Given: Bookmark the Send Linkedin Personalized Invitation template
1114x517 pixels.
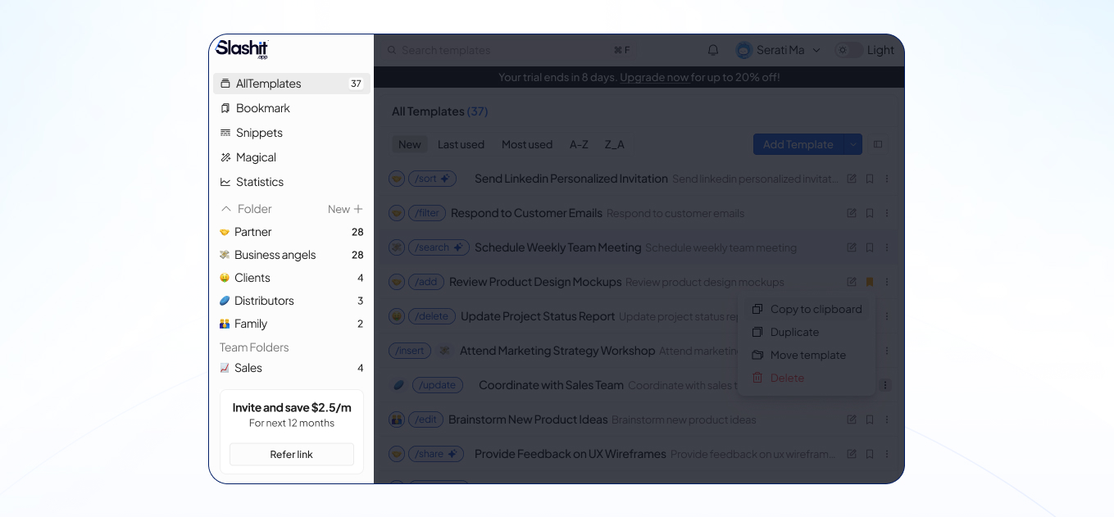Looking at the screenshot, I should tap(870, 179).
